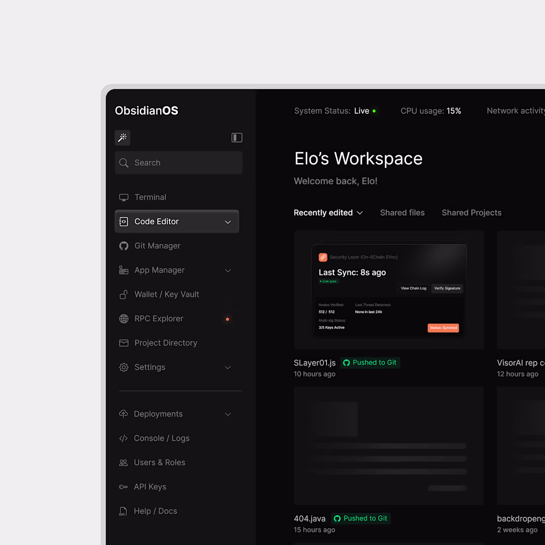Open Terminal from the sidebar
Image resolution: width=545 pixels, height=545 pixels.
tap(176, 197)
